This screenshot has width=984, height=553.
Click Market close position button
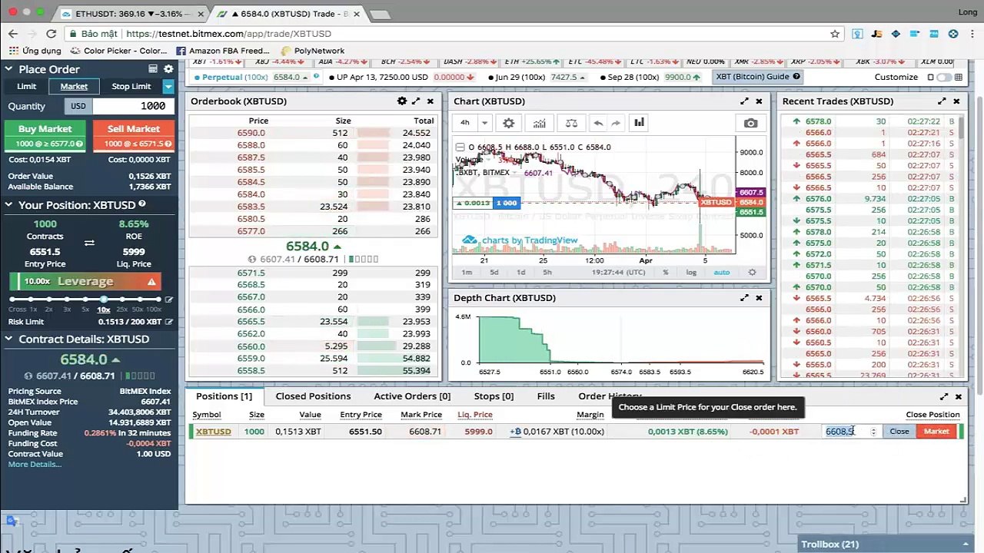coord(936,432)
